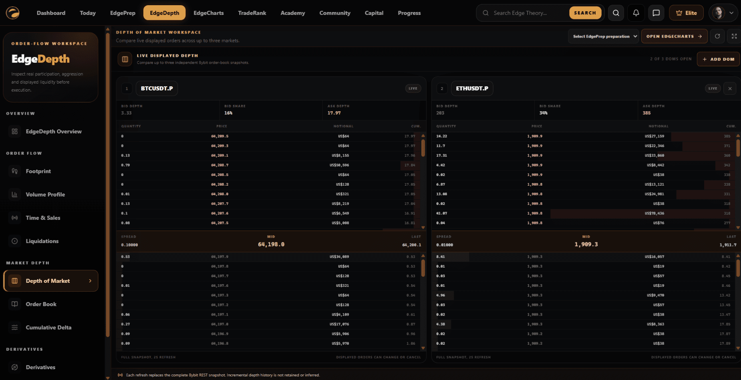The image size is (741, 380).
Task: Open the magnifier search icon button
Action: (616, 13)
